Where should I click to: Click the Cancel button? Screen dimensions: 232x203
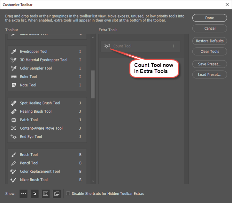click(x=210, y=28)
